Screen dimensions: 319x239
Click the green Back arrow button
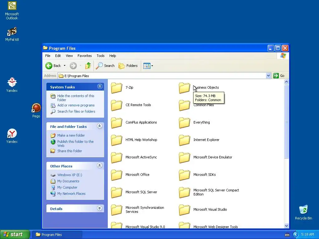(49, 66)
